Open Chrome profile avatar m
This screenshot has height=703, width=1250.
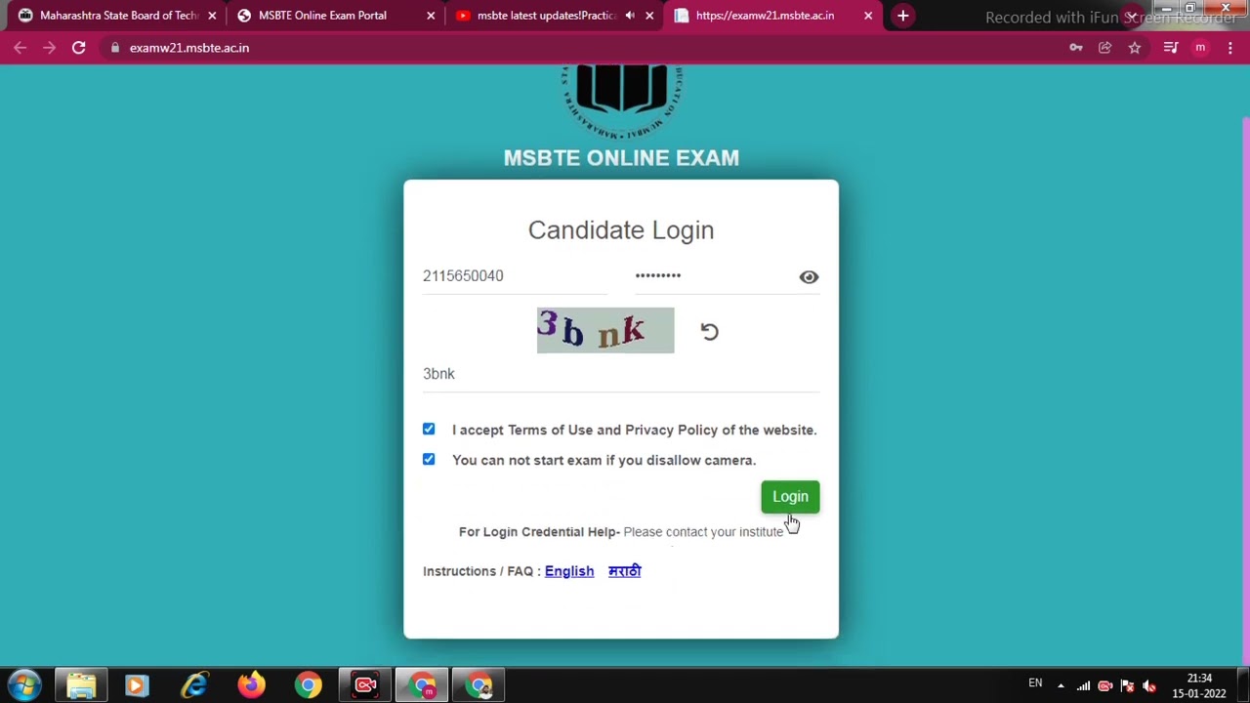pos(1200,48)
